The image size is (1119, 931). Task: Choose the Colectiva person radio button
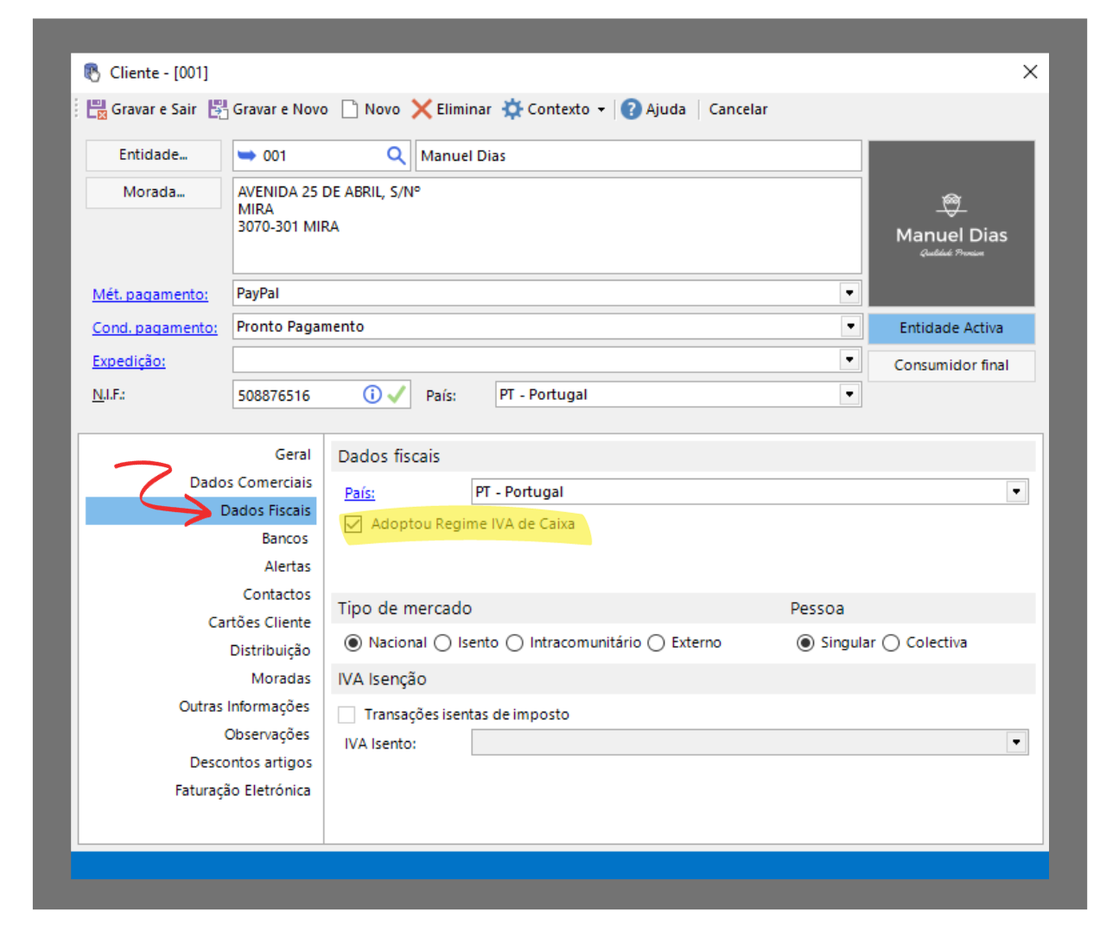[892, 643]
